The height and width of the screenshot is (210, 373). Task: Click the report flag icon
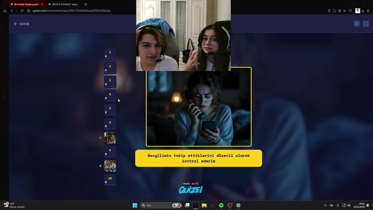click(x=356, y=24)
